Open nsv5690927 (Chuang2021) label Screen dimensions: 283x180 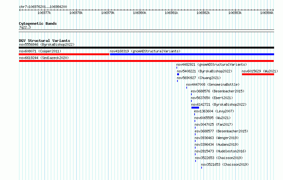tap(199, 78)
